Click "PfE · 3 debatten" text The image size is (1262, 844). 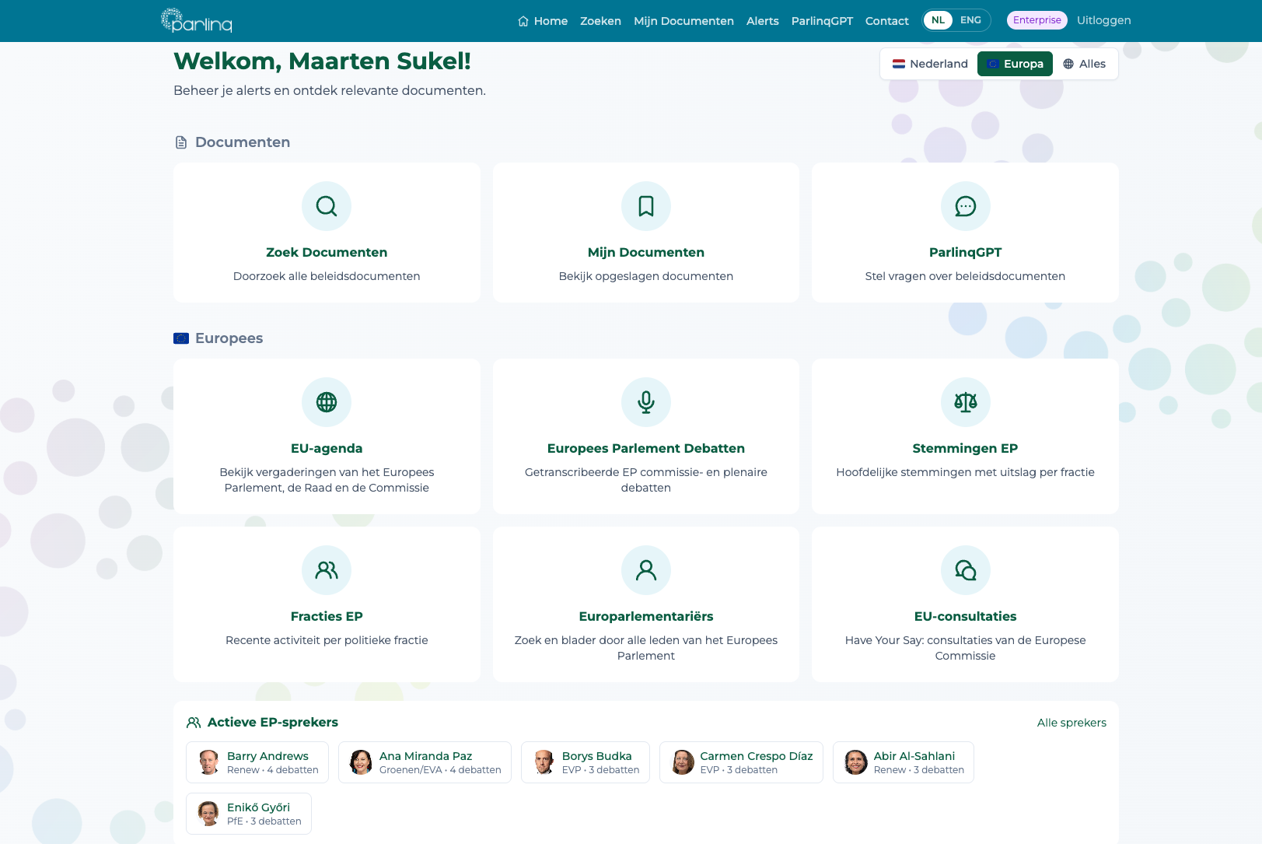[264, 821]
